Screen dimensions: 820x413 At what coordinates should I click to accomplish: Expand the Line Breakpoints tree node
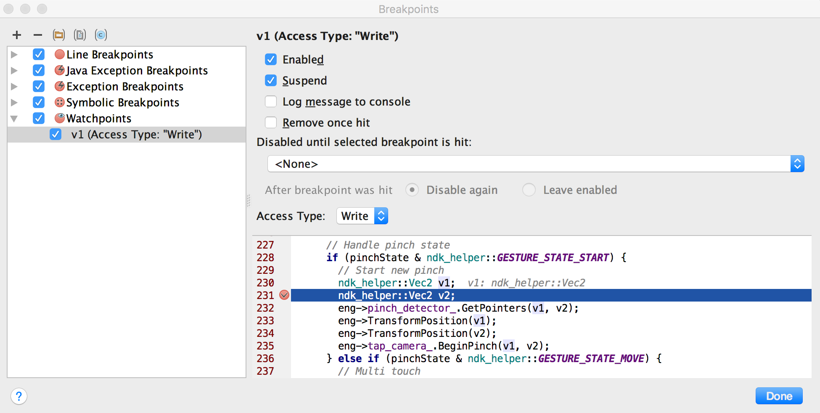[14, 55]
